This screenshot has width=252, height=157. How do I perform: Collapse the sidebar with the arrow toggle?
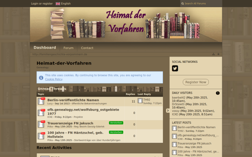click(x=168, y=111)
